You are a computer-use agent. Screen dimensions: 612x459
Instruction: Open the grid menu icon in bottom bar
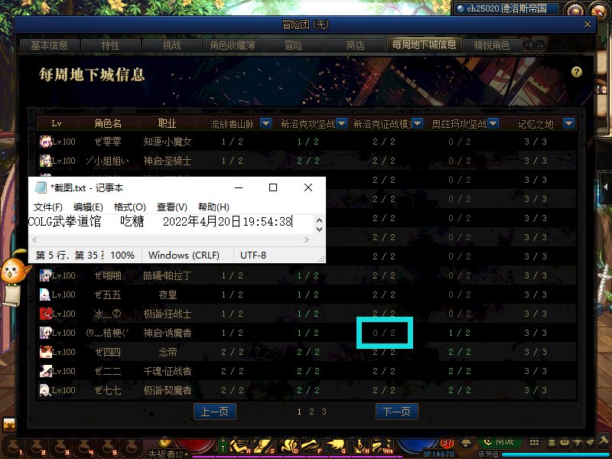[x=534, y=443]
